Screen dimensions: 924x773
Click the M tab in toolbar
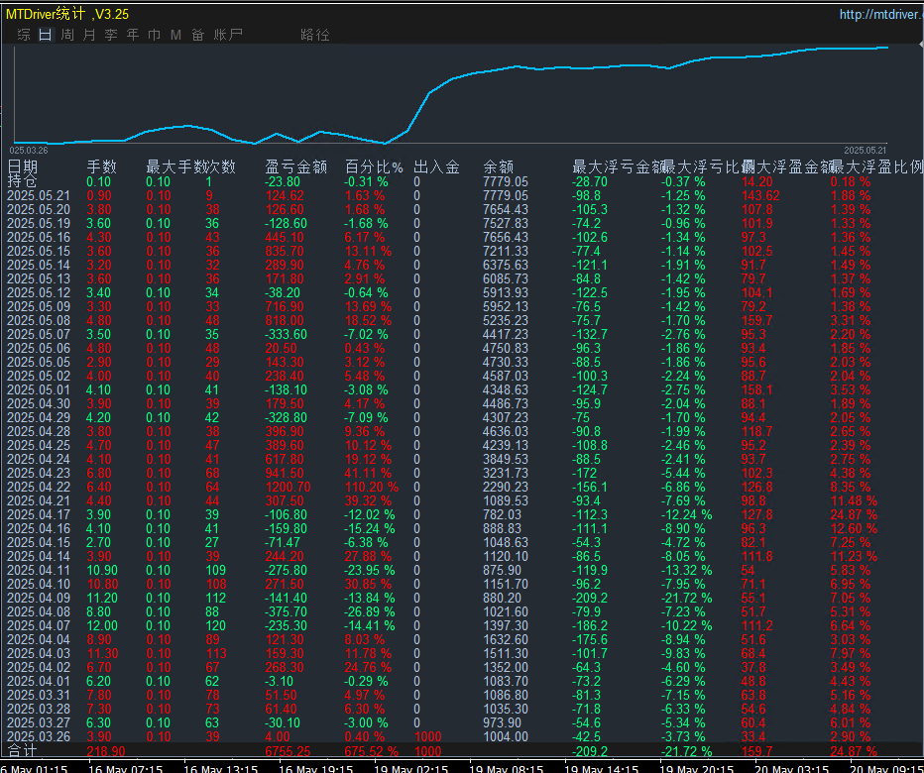tap(175, 35)
